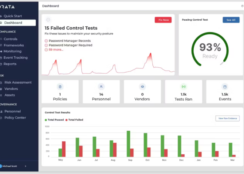Click the Personnel sidebar people icon

1,111
